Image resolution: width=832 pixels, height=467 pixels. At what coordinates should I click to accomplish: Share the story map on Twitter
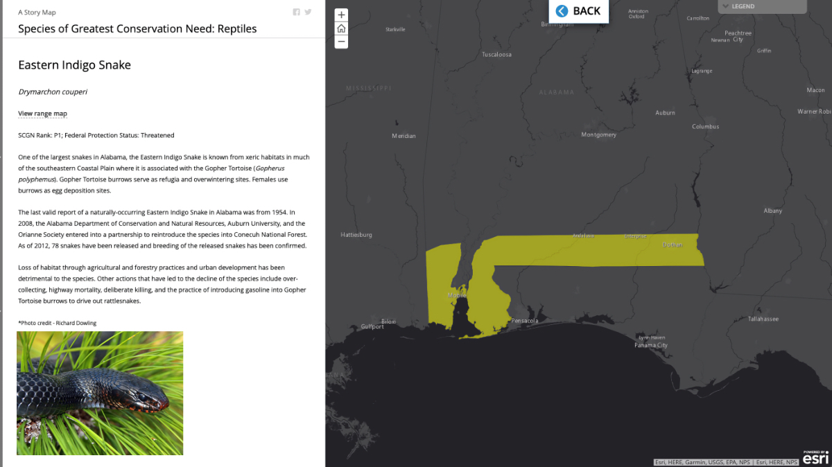[x=308, y=12]
